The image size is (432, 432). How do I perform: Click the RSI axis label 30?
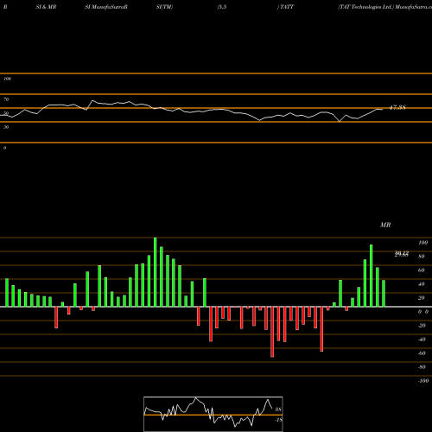pos(6,127)
